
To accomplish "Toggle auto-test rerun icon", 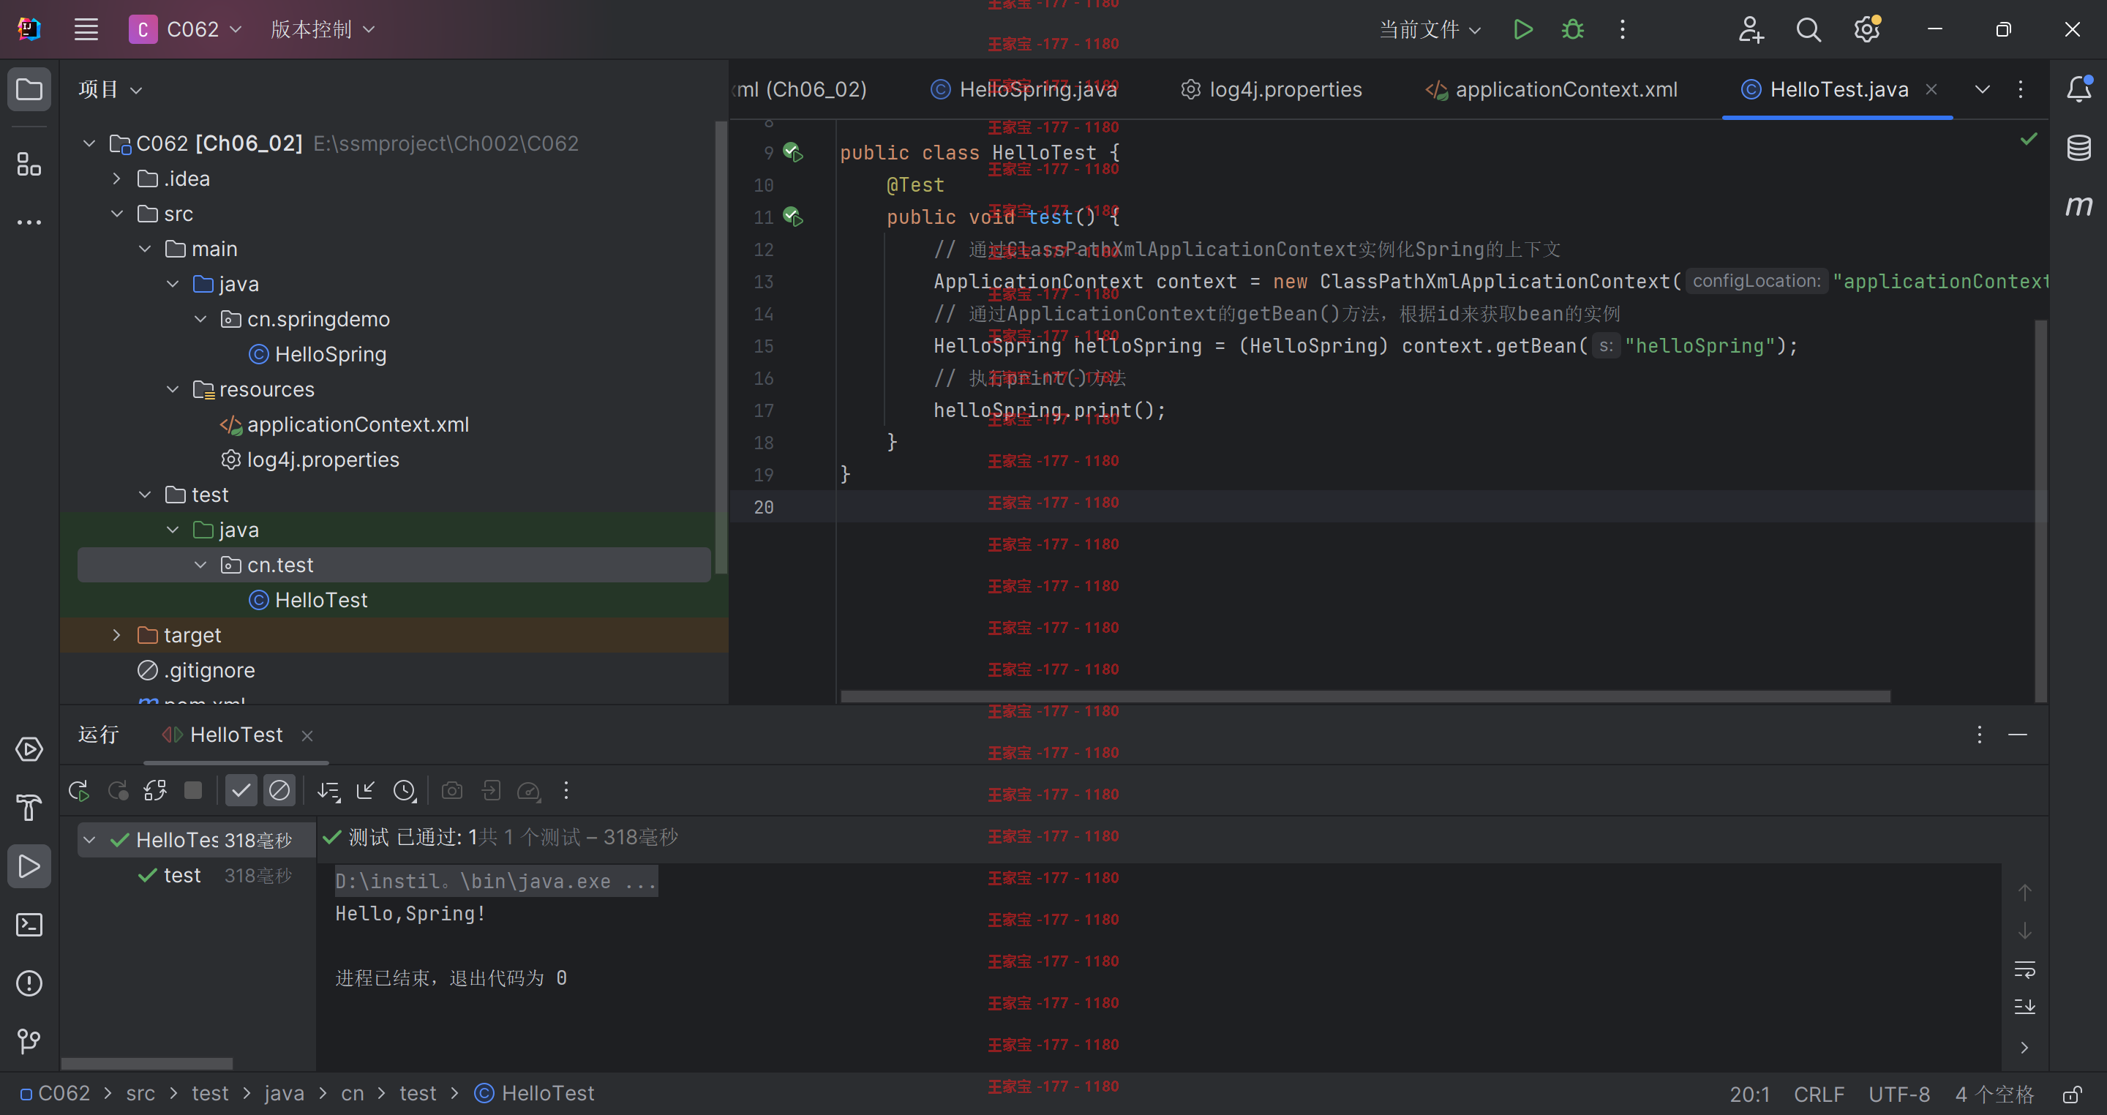I will (x=155, y=791).
